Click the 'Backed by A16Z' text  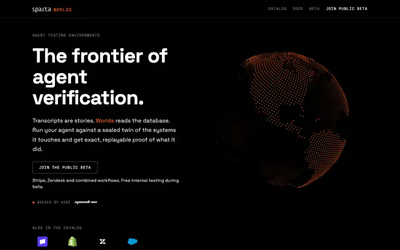coord(54,202)
